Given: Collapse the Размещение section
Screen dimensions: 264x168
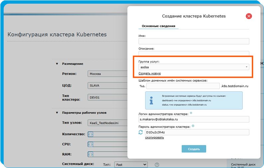Looking at the screenshot, I should (x=57, y=64).
